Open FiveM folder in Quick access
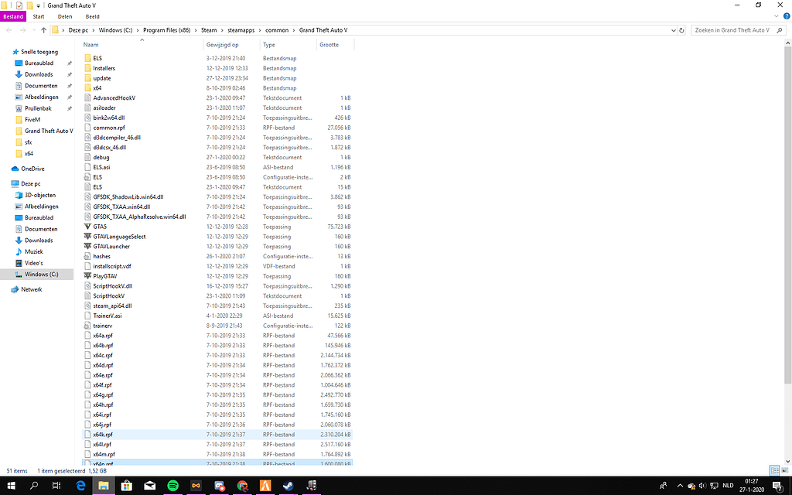Image resolution: width=792 pixels, height=495 pixels. [x=32, y=120]
